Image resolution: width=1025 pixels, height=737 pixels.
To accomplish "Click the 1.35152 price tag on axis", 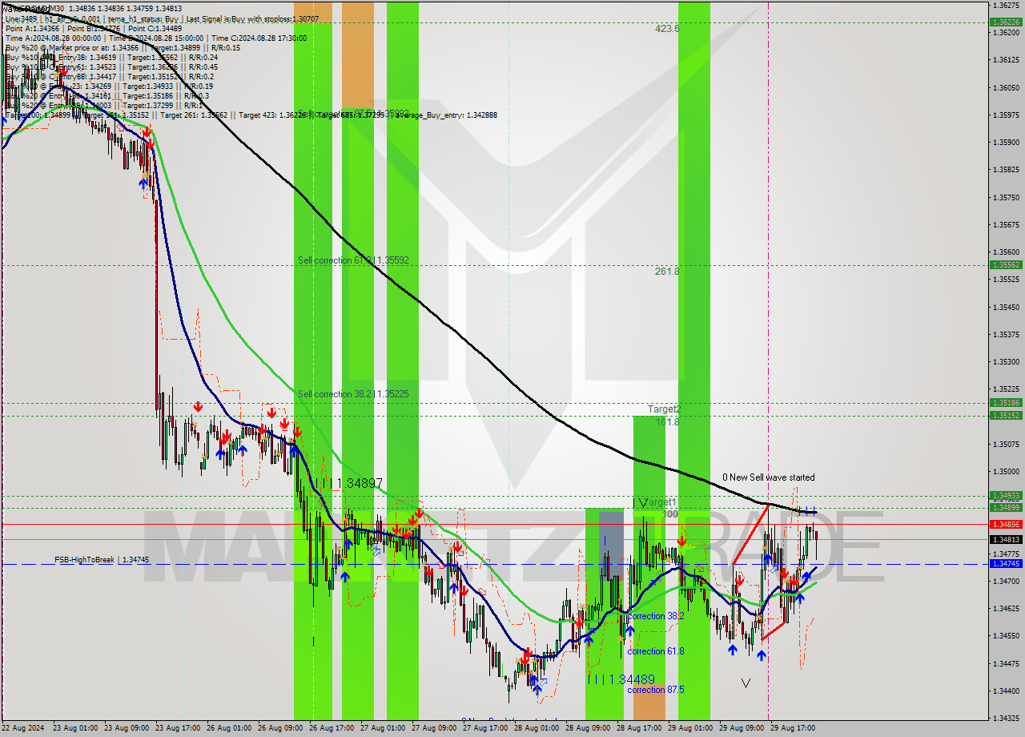I will coord(1005,415).
